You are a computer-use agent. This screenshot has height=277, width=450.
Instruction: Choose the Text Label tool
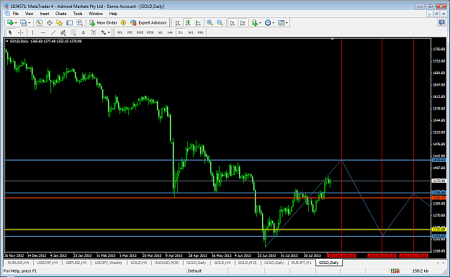(x=94, y=32)
